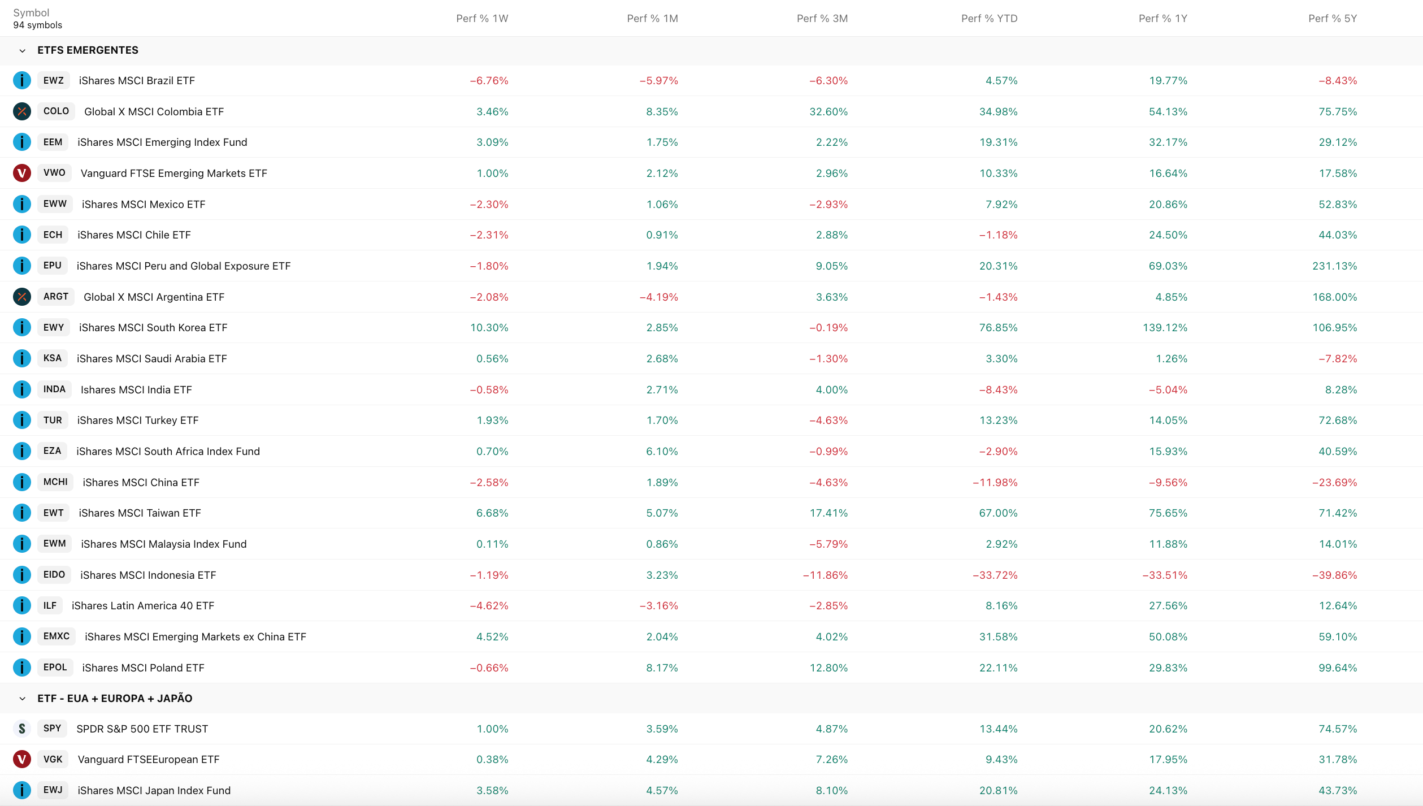
Task: Open Vanguard FTSE Emerging Markets ETF link
Action: coord(173,174)
